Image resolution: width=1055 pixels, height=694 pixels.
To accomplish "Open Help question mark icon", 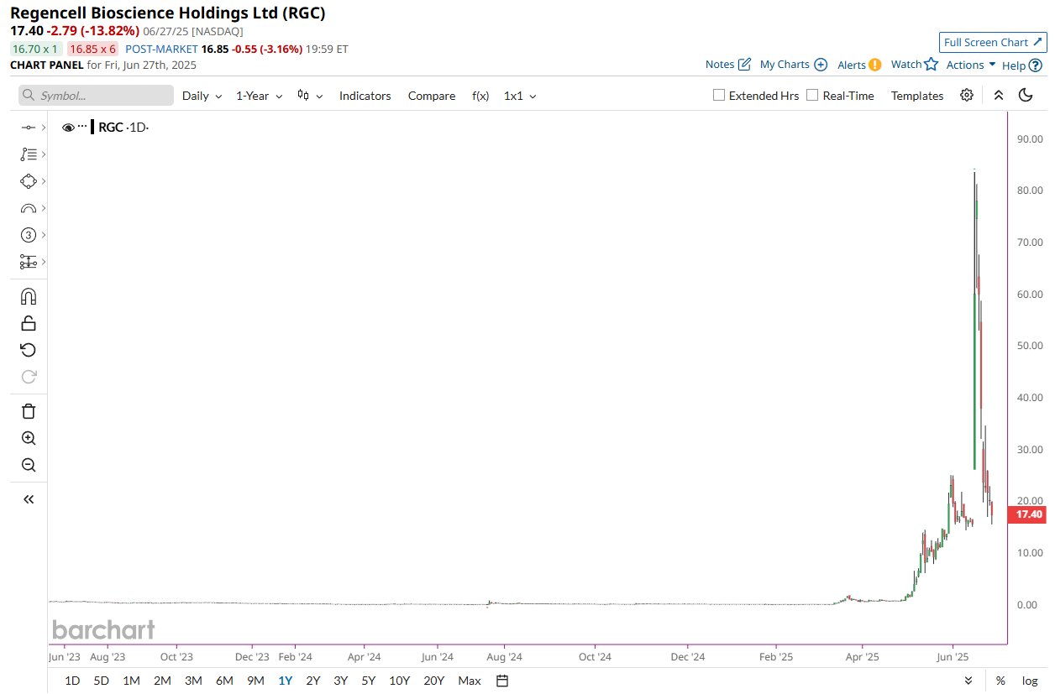I will pos(1035,65).
